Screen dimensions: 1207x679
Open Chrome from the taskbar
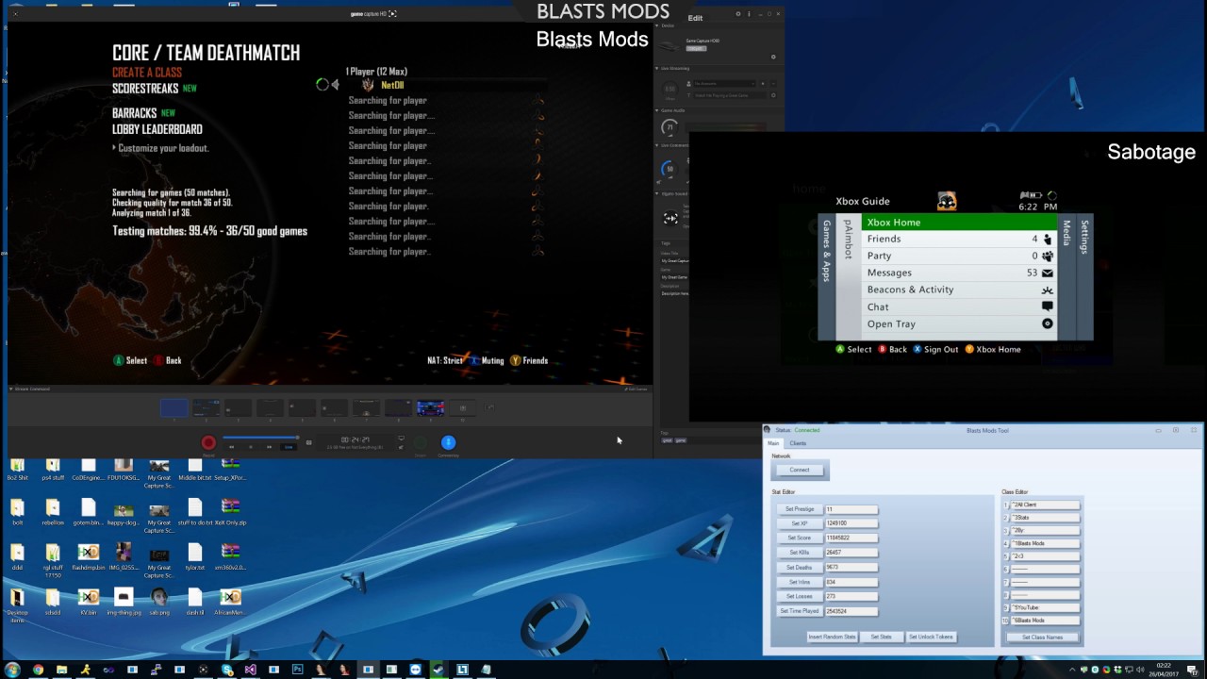pos(38,670)
